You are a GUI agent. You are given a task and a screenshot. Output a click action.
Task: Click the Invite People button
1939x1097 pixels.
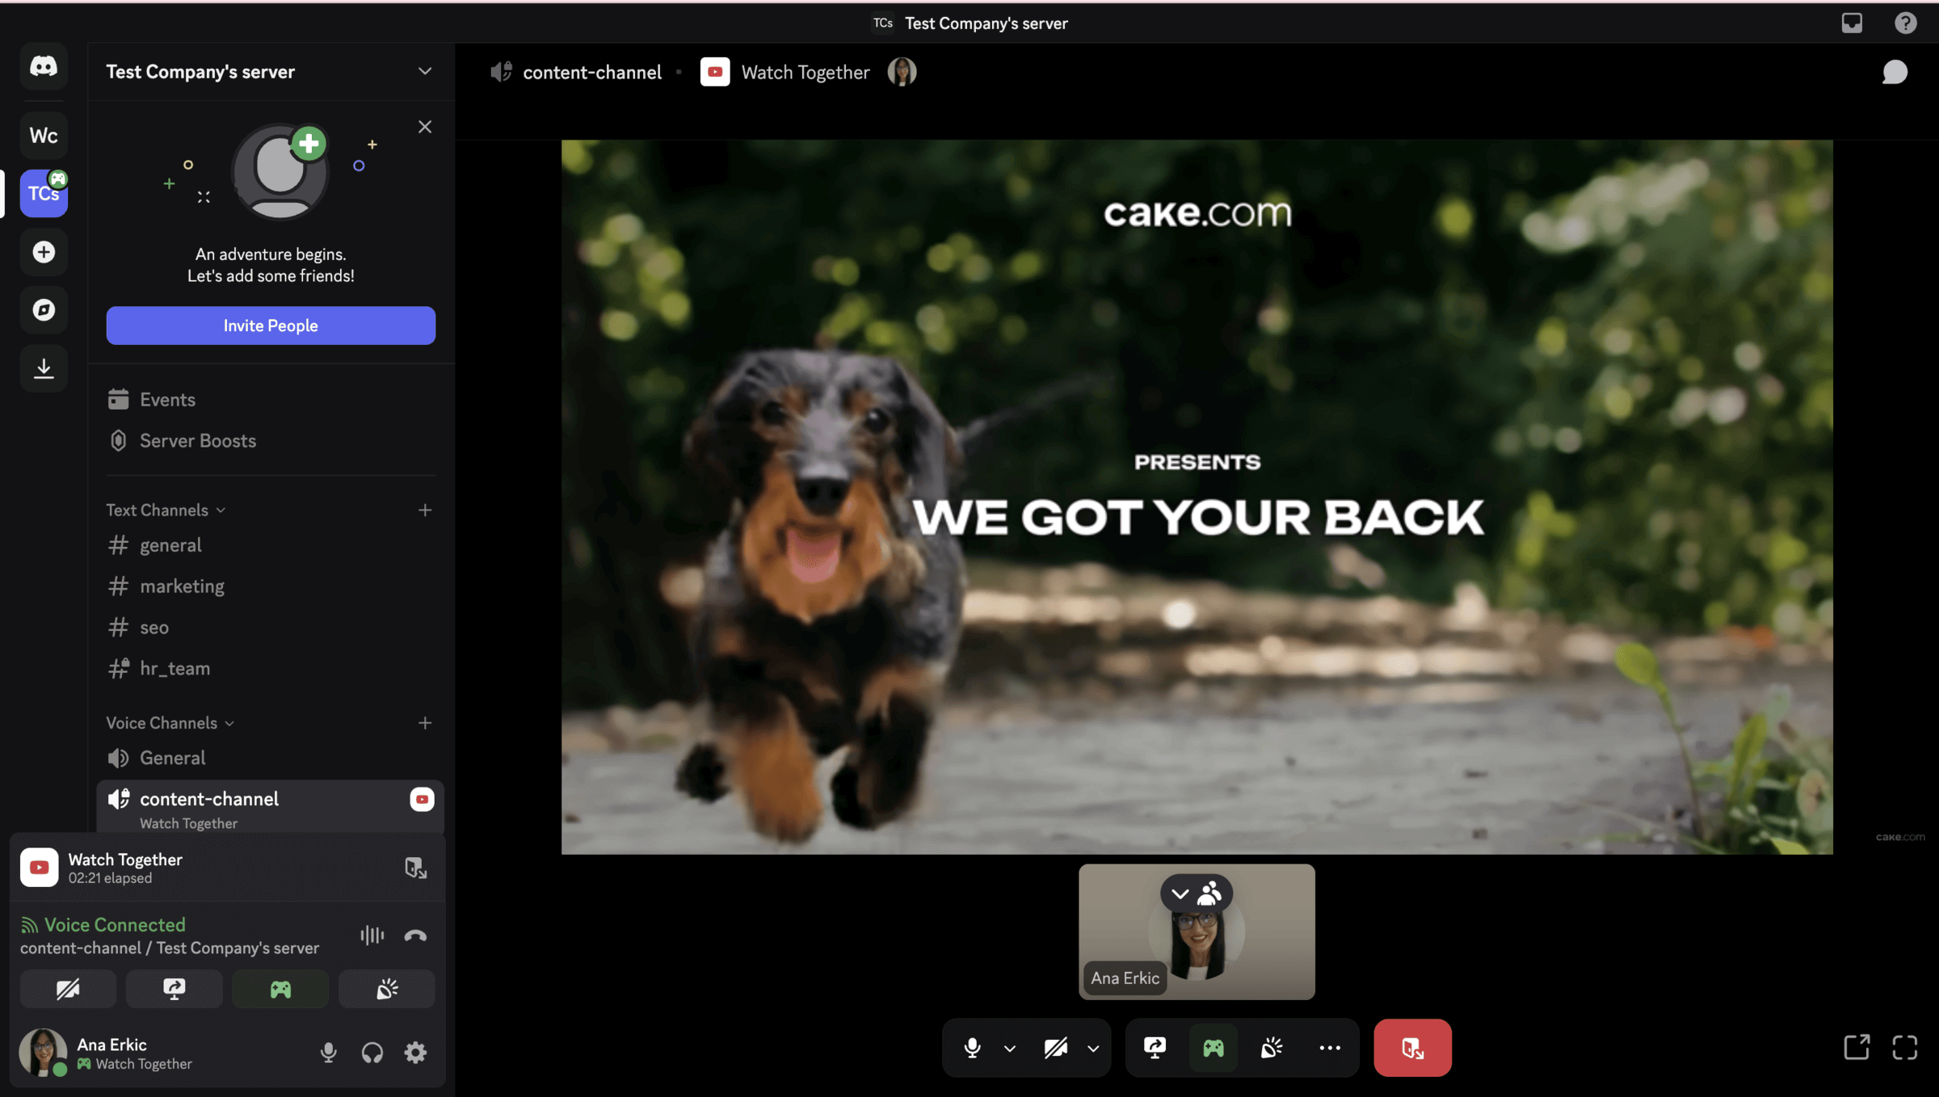(x=271, y=326)
